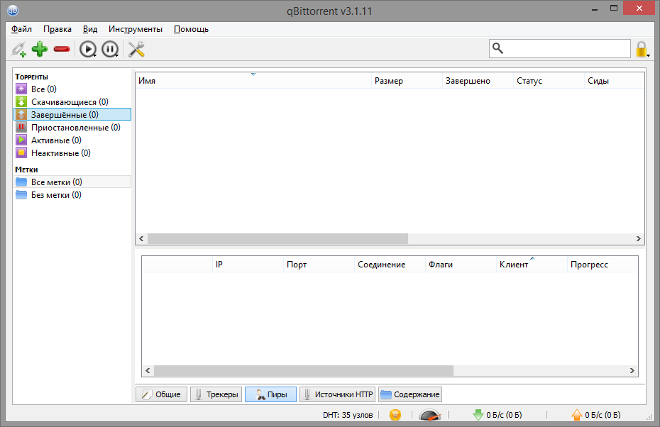This screenshot has width=660, height=427.
Task: Sort peers by Соединение column header
Action: point(390,264)
